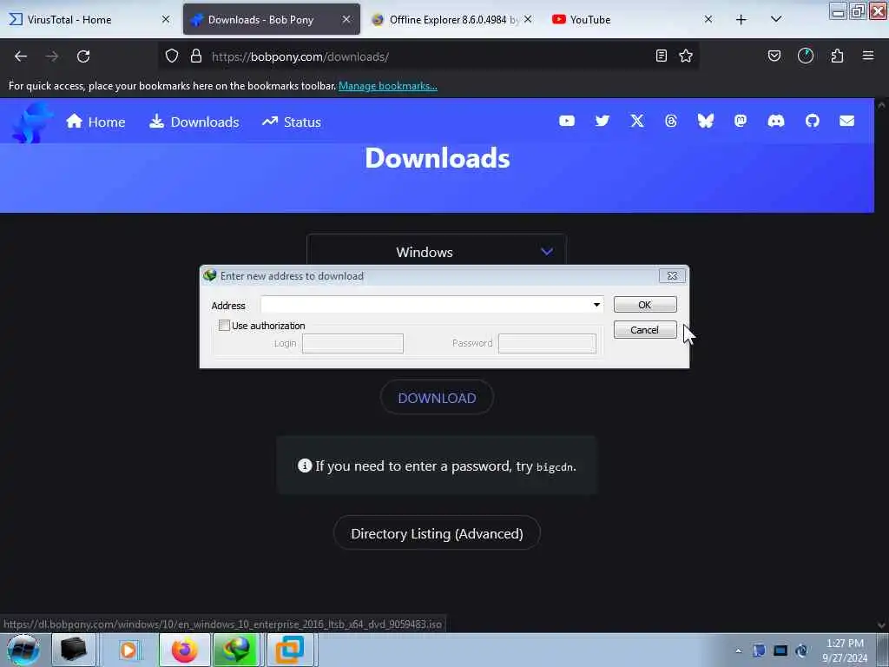Click the VMware taskbar icon

[289, 650]
